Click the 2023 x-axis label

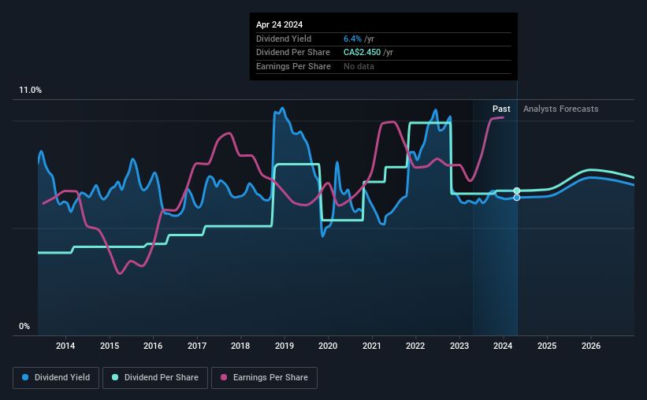click(459, 346)
